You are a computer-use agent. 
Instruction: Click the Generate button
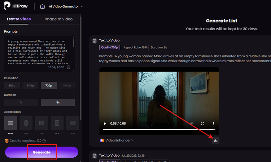[x=41, y=152]
